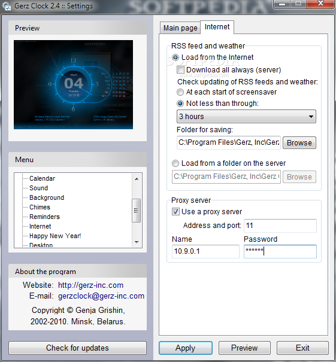
Task: Open the 3 hours interval dropdown
Action: click(246, 116)
